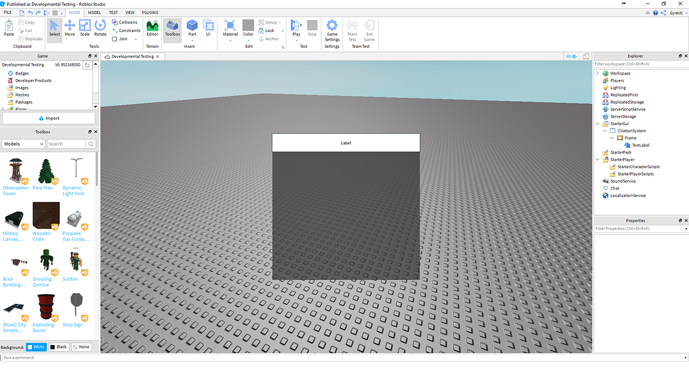Viewport: 689px width, 373px height.
Task: Open the Terrain Editor
Action: point(152,28)
